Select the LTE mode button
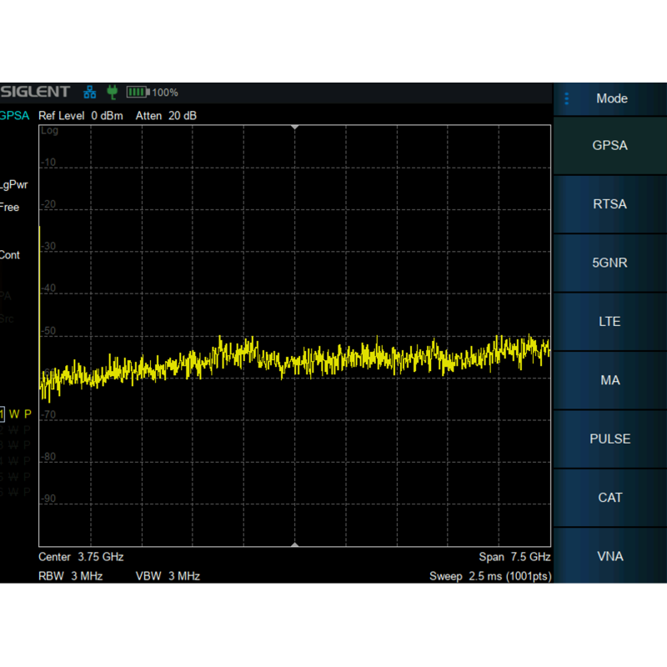The height and width of the screenshot is (667, 667). 609,321
